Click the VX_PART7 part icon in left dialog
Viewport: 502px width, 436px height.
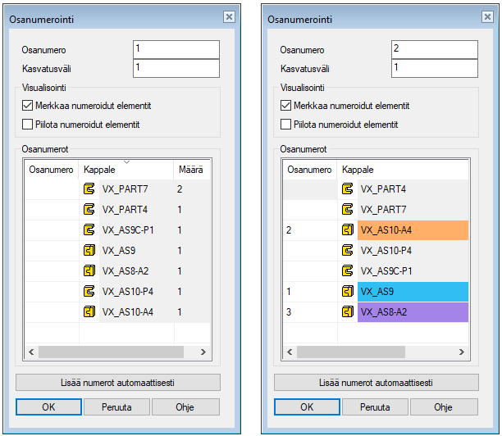pyautogui.click(x=89, y=189)
